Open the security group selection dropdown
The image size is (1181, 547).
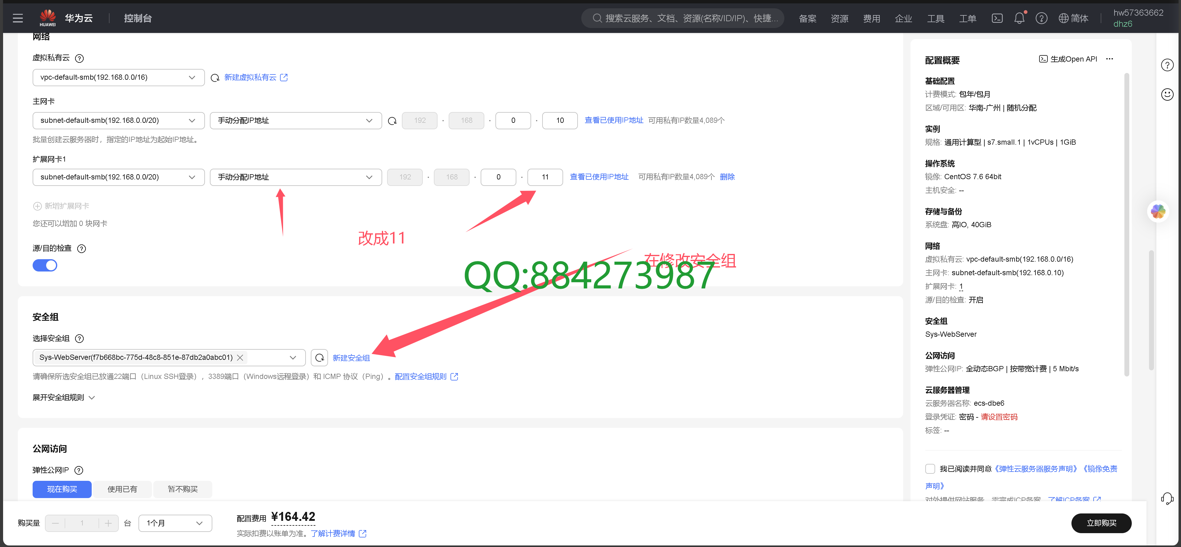coord(169,358)
